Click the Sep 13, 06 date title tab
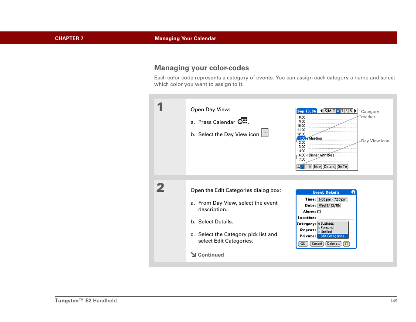This screenshot has width=416, height=322. coord(307,111)
